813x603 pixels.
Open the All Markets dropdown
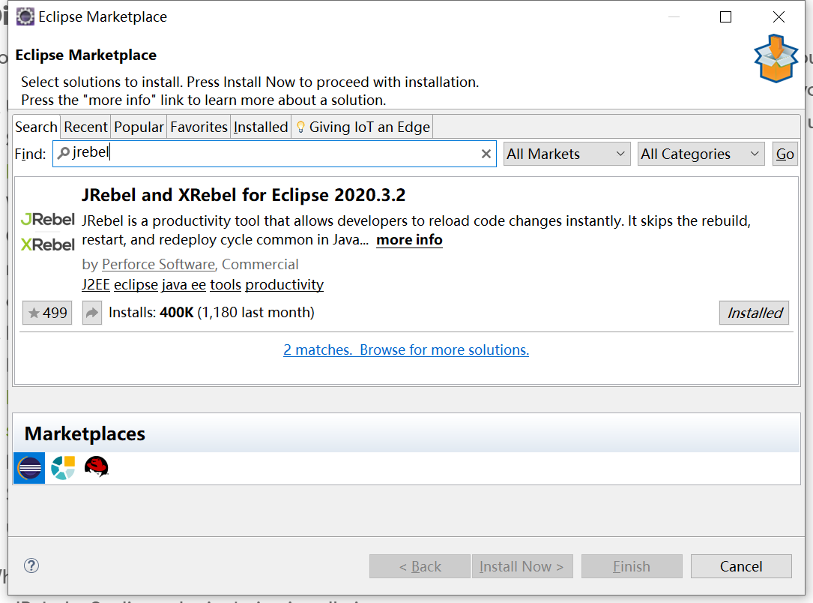(566, 154)
